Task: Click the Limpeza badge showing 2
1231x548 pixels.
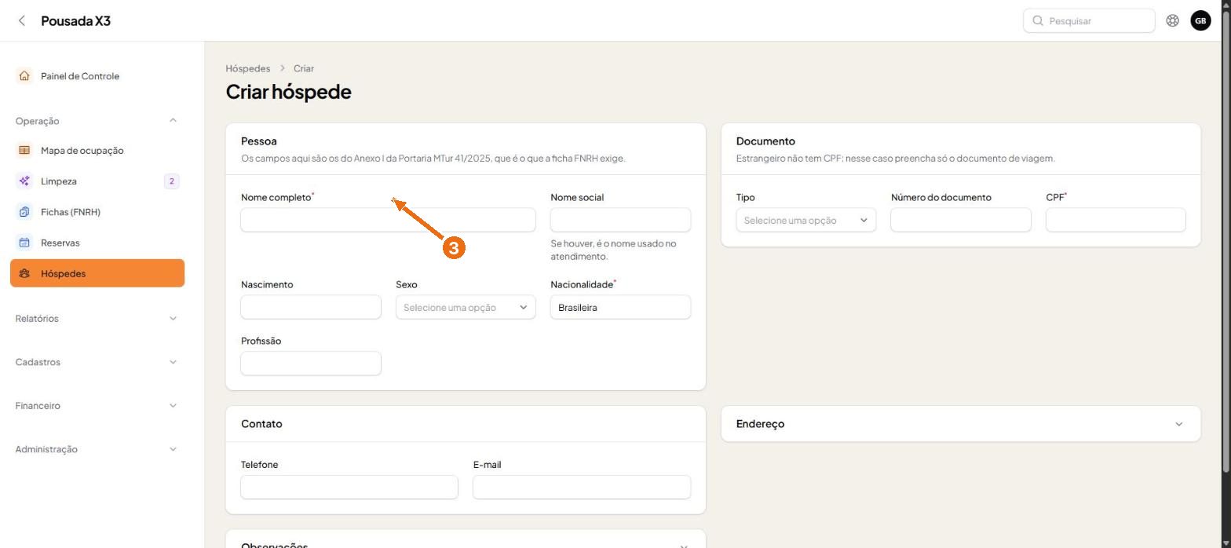Action: (172, 181)
